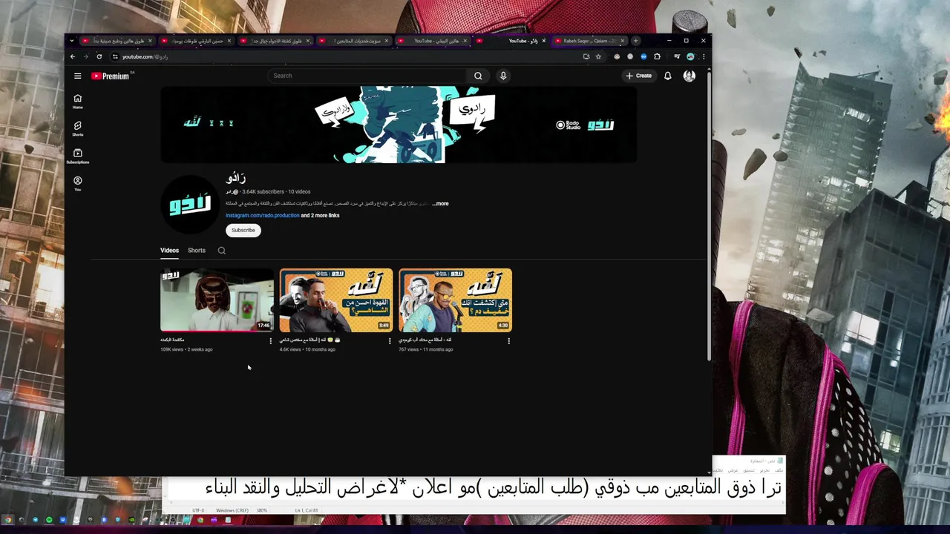Open the account avatar menu
The height and width of the screenshot is (534, 950).
click(x=689, y=76)
